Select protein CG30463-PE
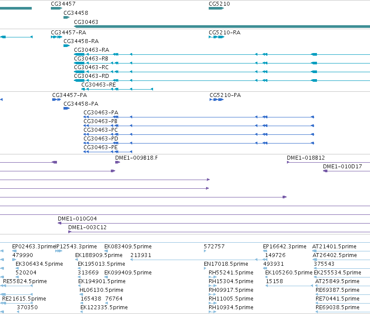Image resolution: width=370 pixels, height=314 pixels. click(100, 147)
